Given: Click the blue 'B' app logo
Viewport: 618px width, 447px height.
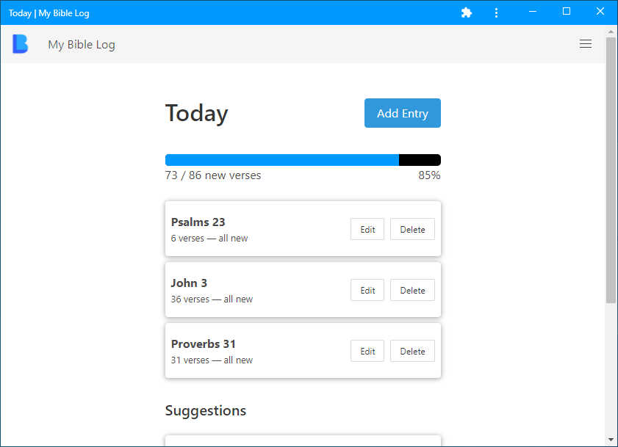Looking at the screenshot, I should click(x=20, y=44).
